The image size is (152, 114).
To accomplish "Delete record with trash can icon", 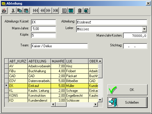I will pyautogui.click(x=80, y=11).
